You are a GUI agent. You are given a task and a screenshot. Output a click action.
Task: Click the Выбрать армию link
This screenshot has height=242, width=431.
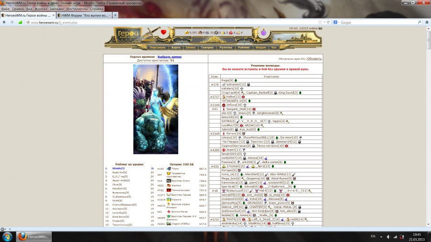(x=170, y=57)
